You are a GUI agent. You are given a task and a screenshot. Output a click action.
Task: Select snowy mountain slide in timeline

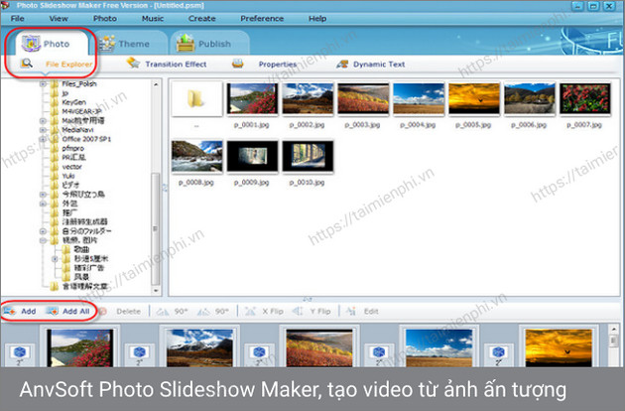(x=199, y=347)
